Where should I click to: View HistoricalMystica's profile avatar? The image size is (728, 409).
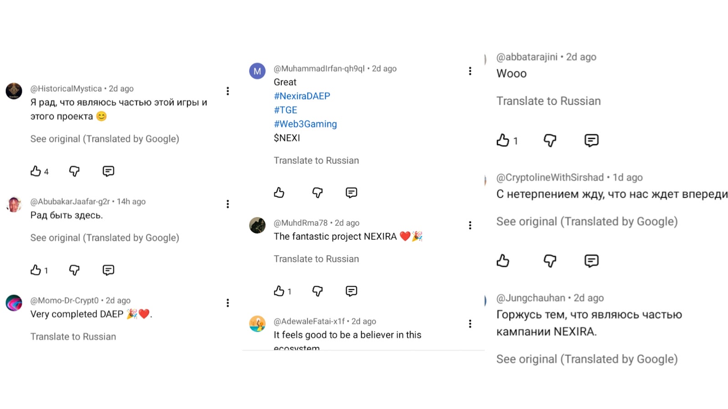point(14,91)
